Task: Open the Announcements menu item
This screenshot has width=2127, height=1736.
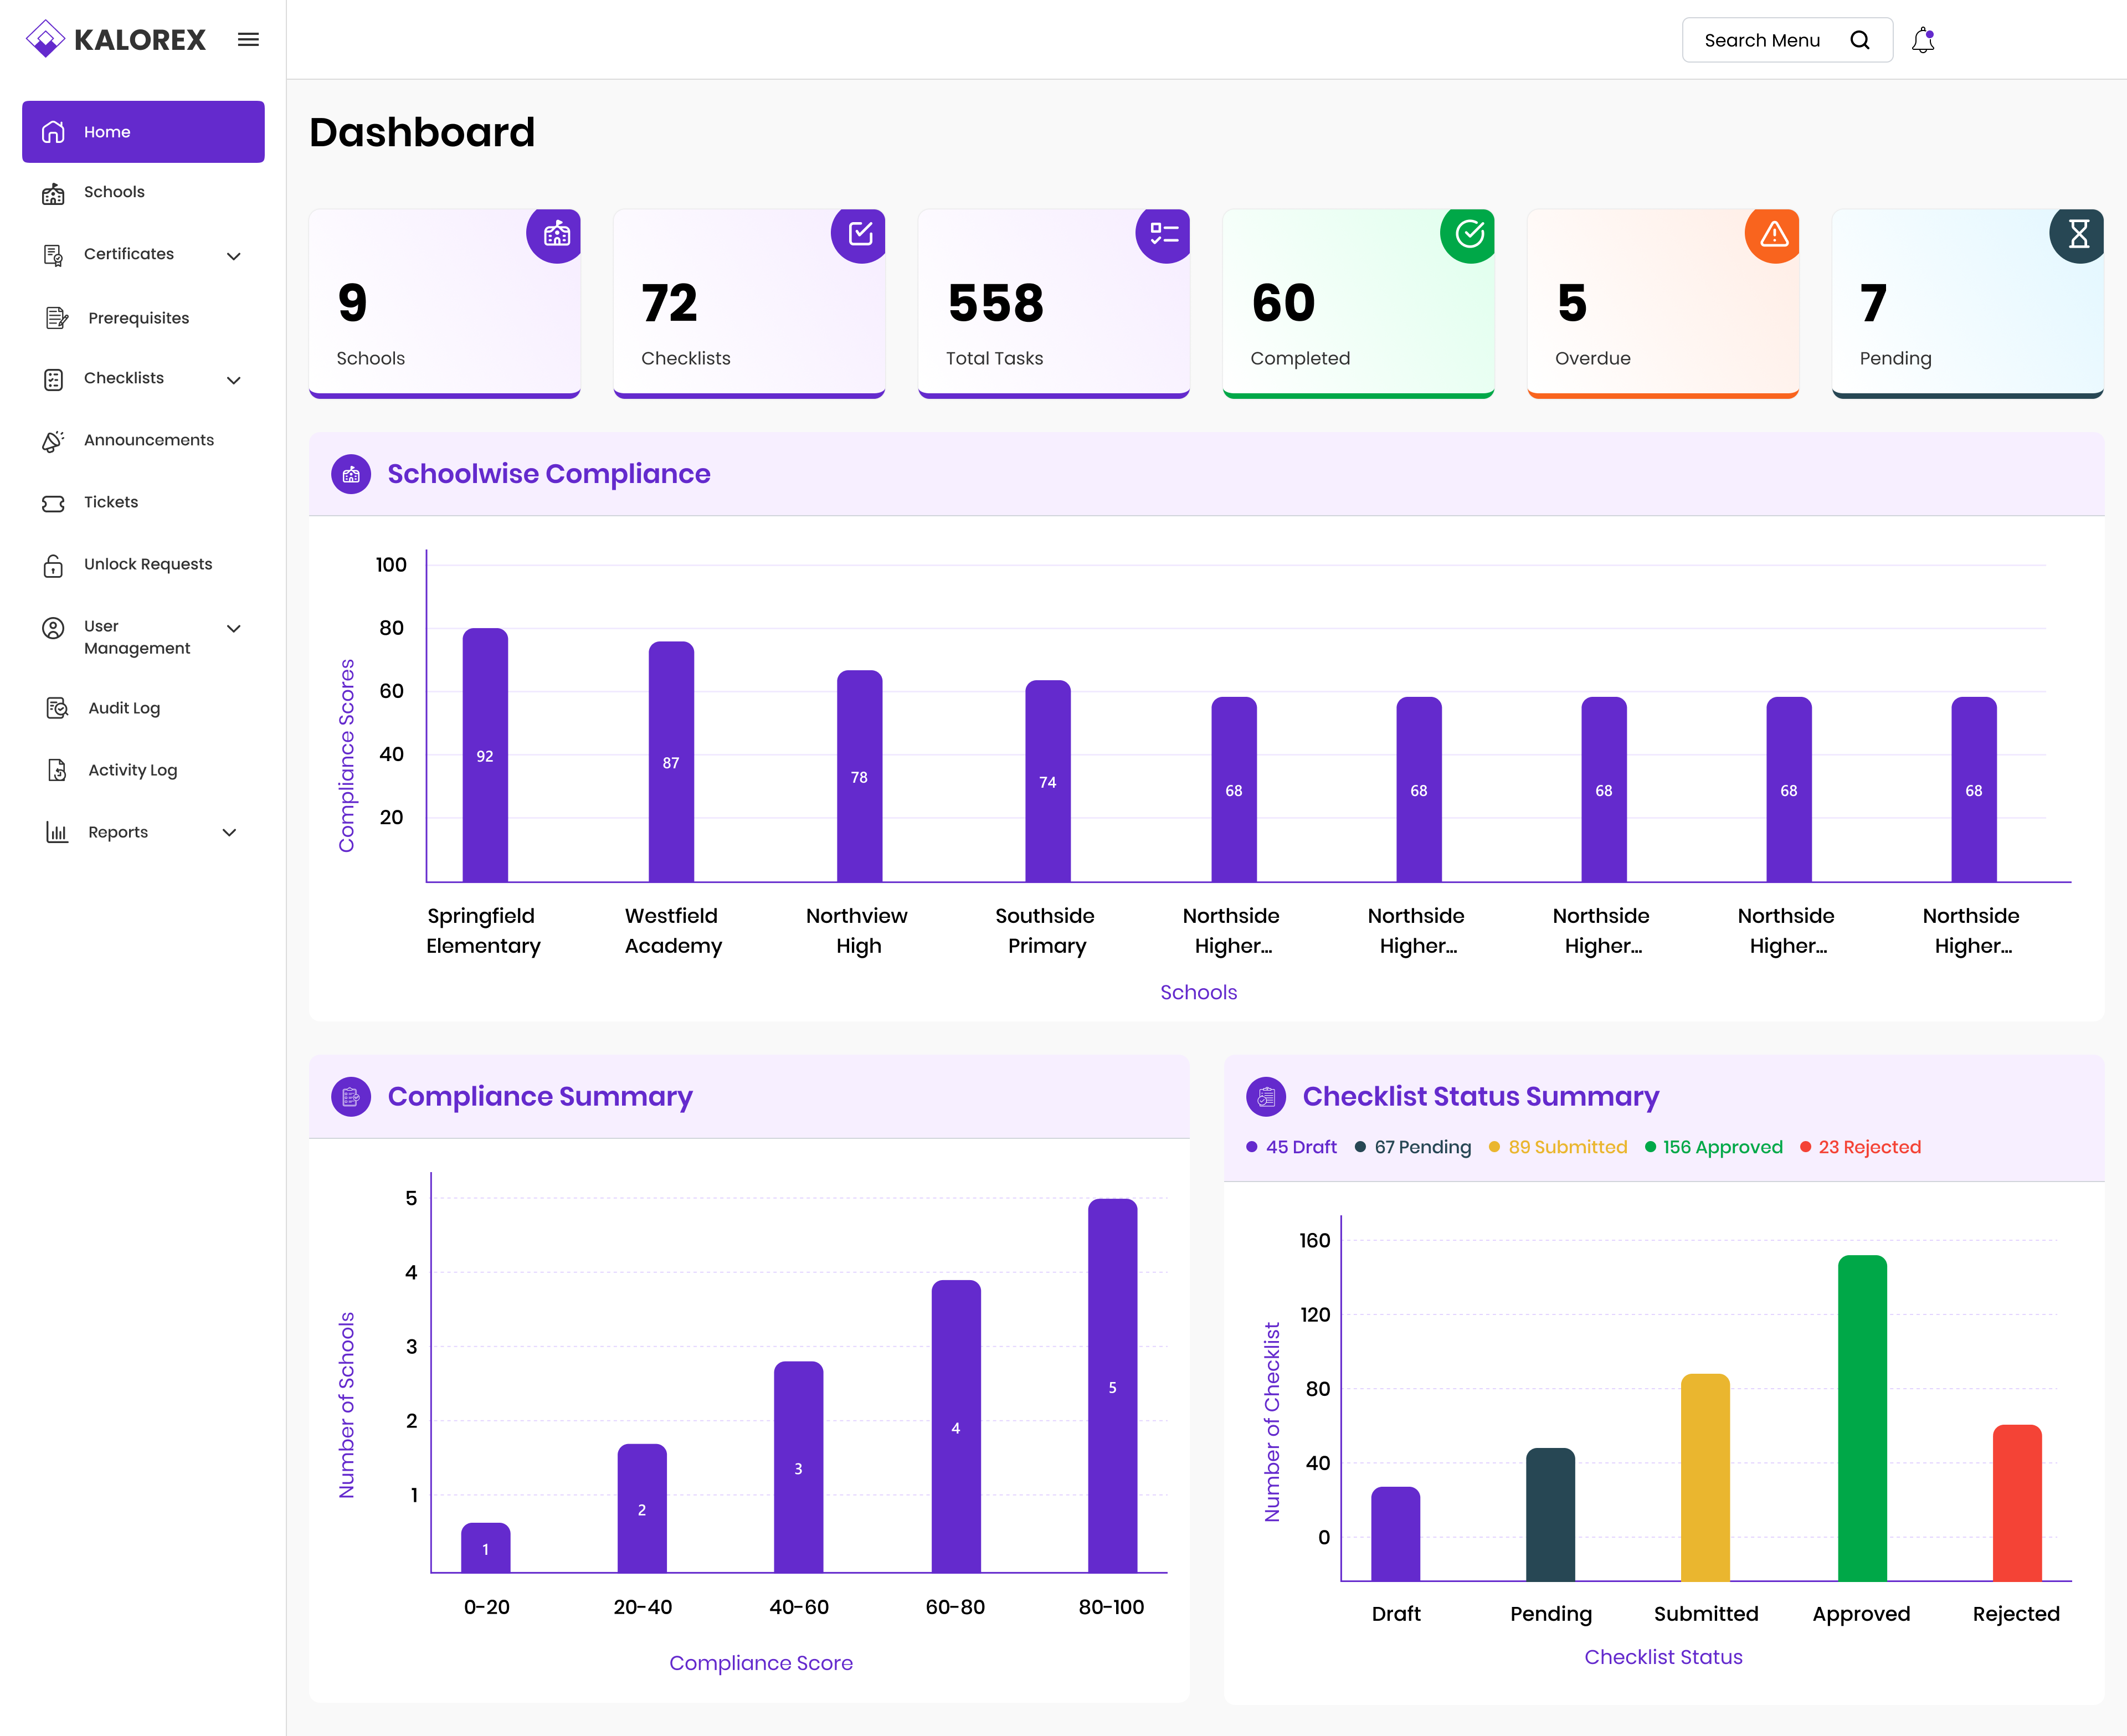Action: pyautogui.click(x=148, y=440)
